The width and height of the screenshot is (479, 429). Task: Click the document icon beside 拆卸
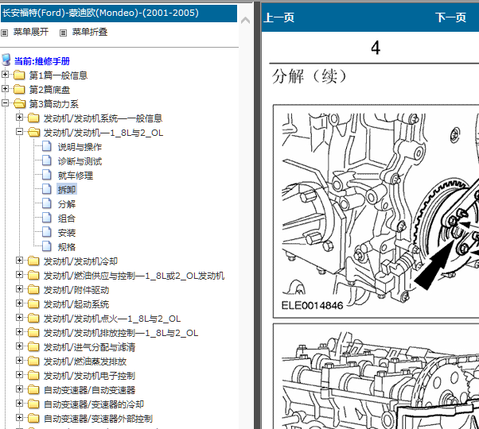pyautogui.click(x=47, y=189)
